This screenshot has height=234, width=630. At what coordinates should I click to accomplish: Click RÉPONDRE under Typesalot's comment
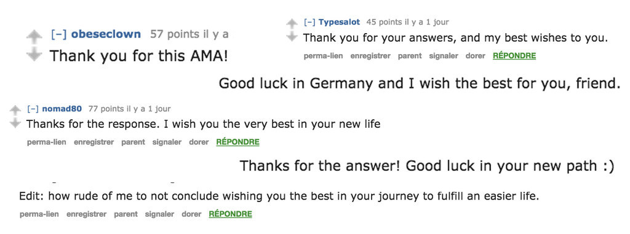click(514, 56)
